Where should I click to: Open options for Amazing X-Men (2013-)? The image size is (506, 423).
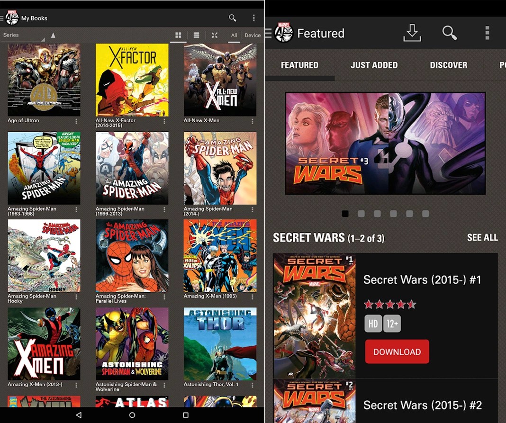[x=76, y=385]
